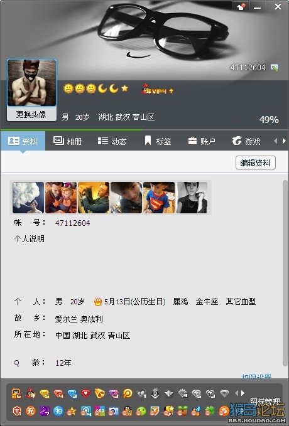Click the 编辑资料 edit profile button
This screenshot has height=426, width=289.
pyautogui.click(x=256, y=162)
